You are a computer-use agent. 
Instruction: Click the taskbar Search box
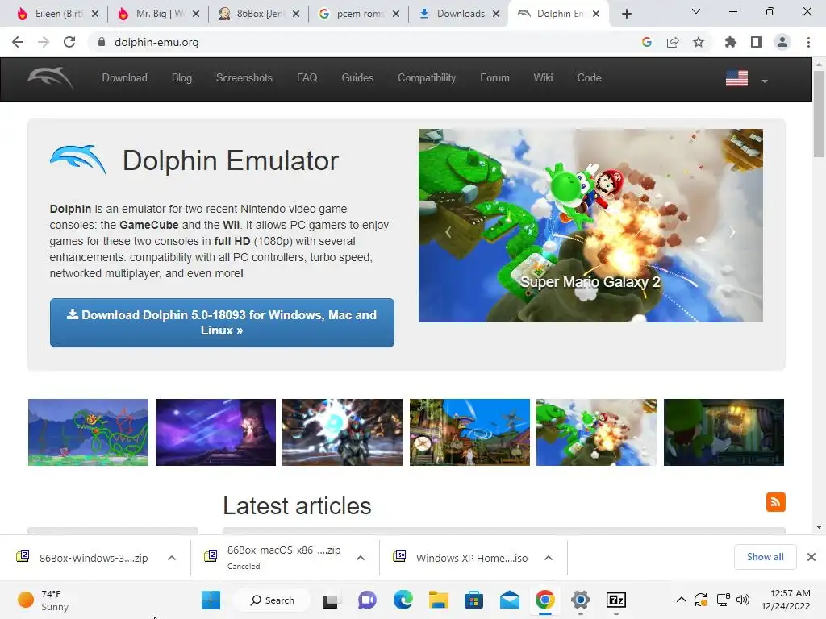click(272, 600)
